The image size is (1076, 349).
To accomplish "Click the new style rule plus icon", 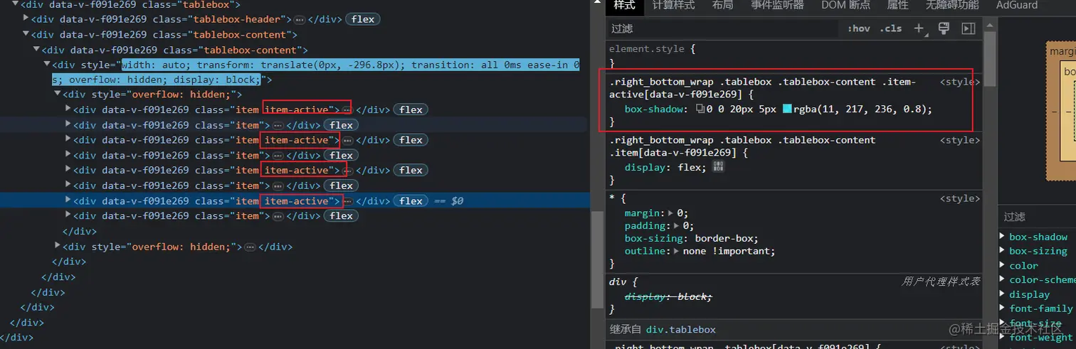I will pos(919,28).
